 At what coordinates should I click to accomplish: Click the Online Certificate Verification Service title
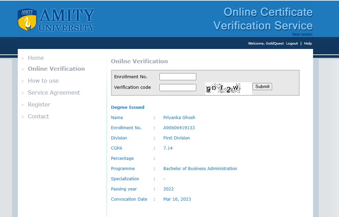click(x=263, y=19)
